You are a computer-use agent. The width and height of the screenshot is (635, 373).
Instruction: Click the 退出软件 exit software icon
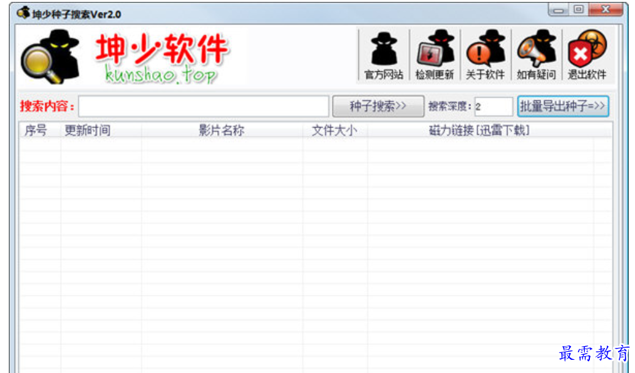[587, 56]
